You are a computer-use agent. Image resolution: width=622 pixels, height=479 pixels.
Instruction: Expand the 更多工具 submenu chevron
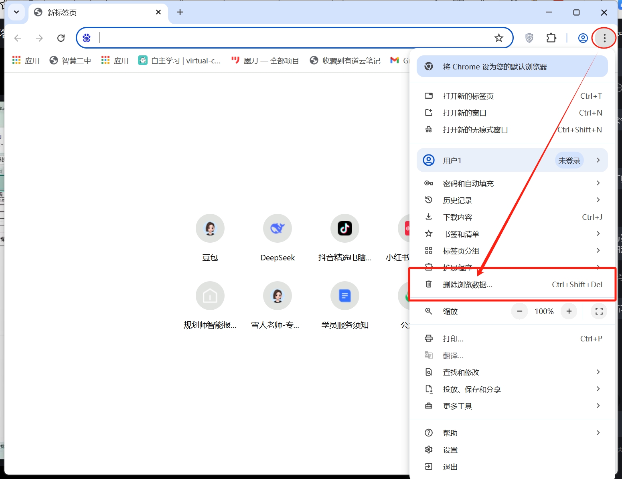(x=598, y=406)
